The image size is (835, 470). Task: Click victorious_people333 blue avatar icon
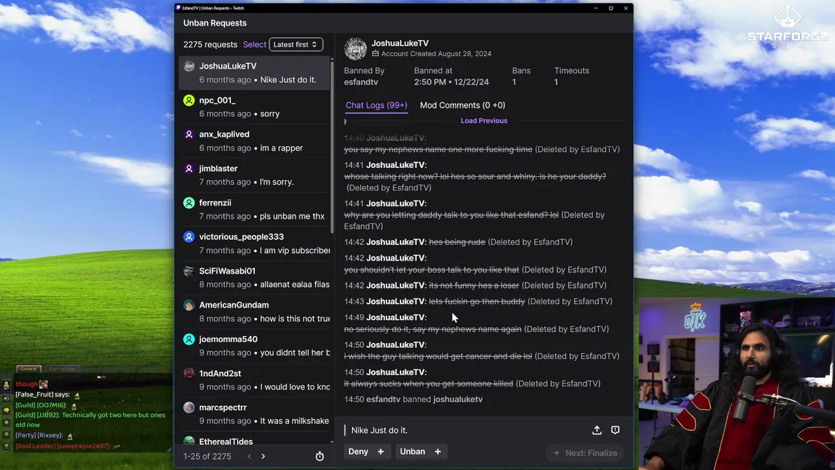tap(189, 237)
